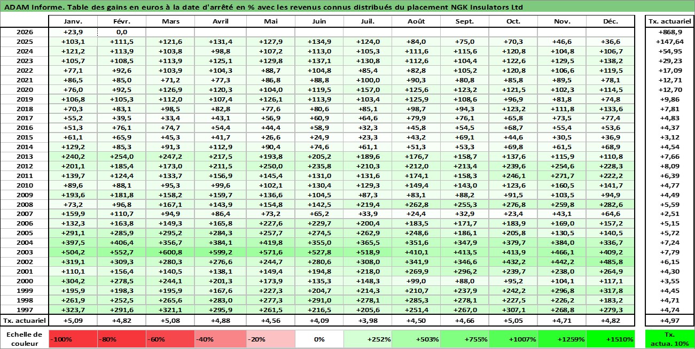695x349 pixels.
Task: Click the Tx. actuariel row label at bottom
Action: click(x=25, y=321)
